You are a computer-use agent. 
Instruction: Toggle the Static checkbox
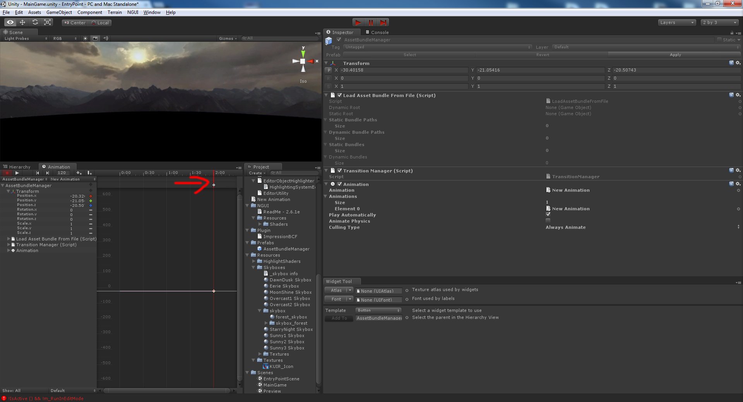click(719, 39)
